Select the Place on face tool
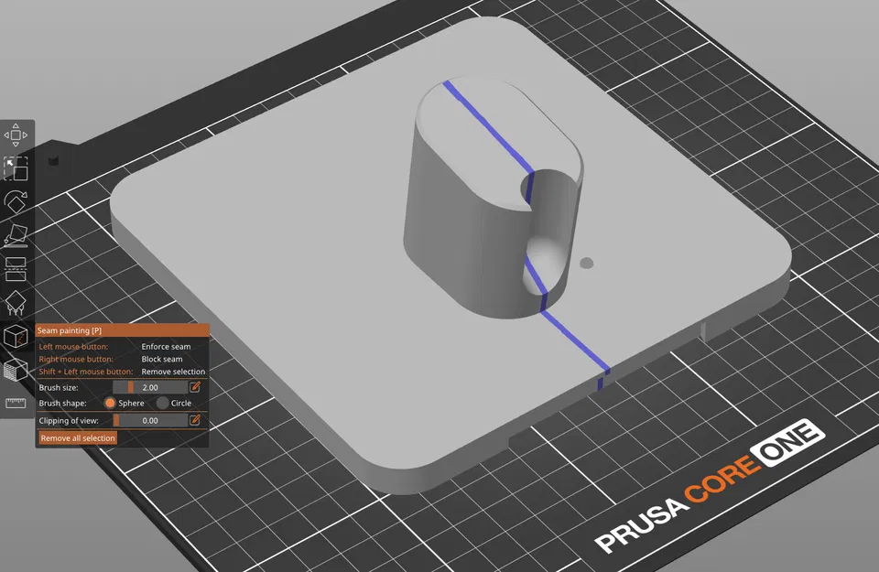Viewport: 879px width, 572px height. [x=16, y=236]
